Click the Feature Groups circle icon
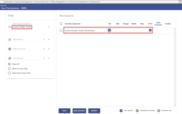Viewport: 182px width, 114px height. pyautogui.click(x=10, y=49)
